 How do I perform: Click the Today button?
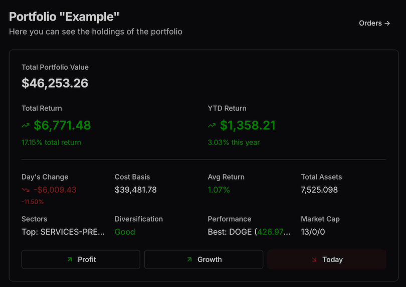click(x=326, y=259)
